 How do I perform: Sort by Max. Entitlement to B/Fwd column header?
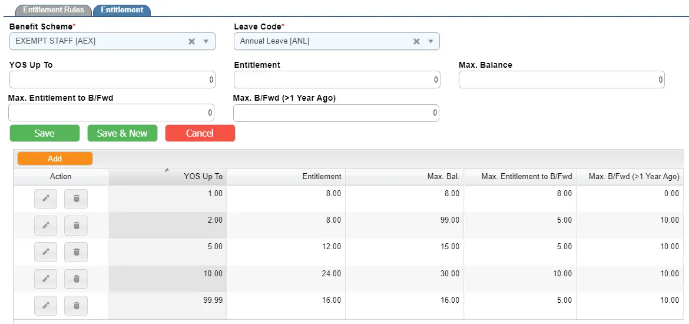point(520,177)
